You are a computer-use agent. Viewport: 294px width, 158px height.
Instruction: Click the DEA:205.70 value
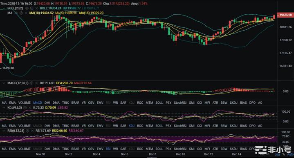coord(64,83)
